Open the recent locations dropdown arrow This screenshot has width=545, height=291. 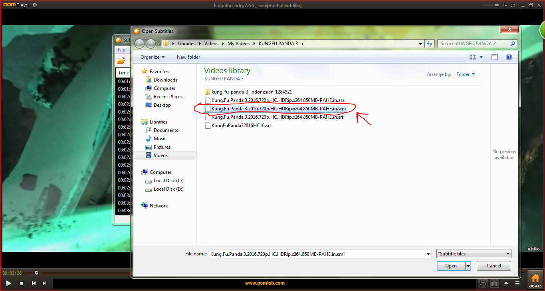pos(159,44)
